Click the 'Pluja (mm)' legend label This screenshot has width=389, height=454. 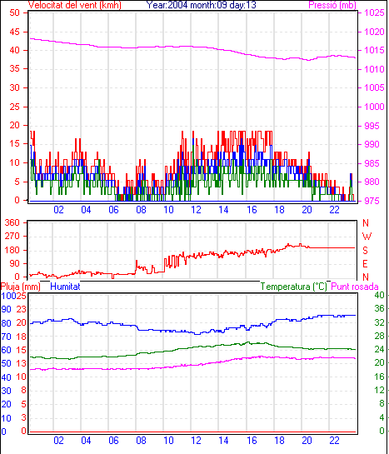pyautogui.click(x=21, y=287)
